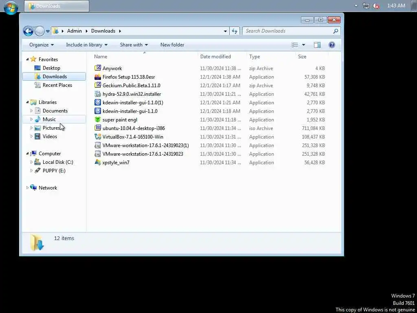This screenshot has width=417, height=313.
Task: Click the search magnifier icon
Action: (x=336, y=31)
